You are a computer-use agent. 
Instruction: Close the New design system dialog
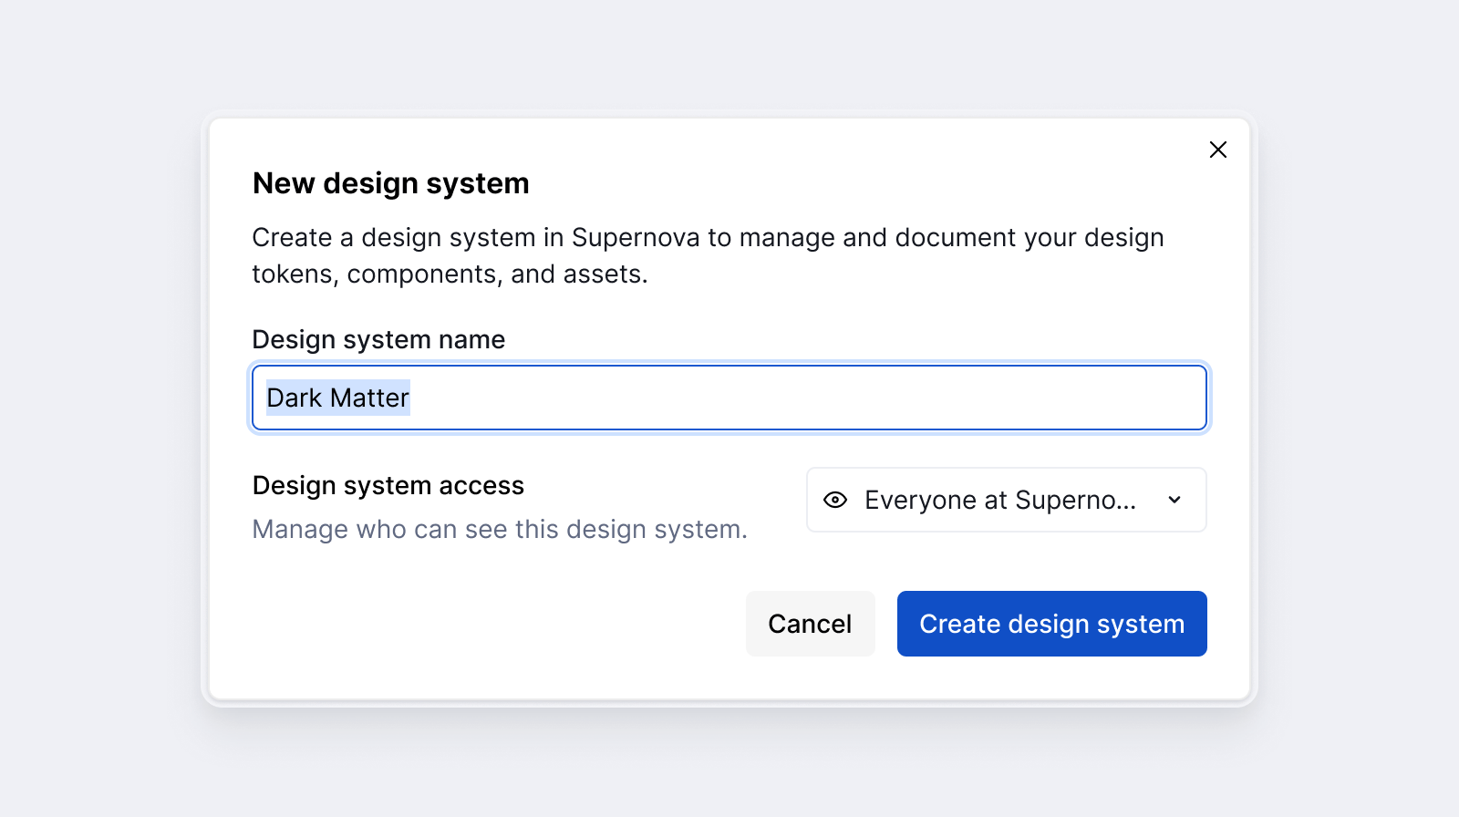[1218, 150]
